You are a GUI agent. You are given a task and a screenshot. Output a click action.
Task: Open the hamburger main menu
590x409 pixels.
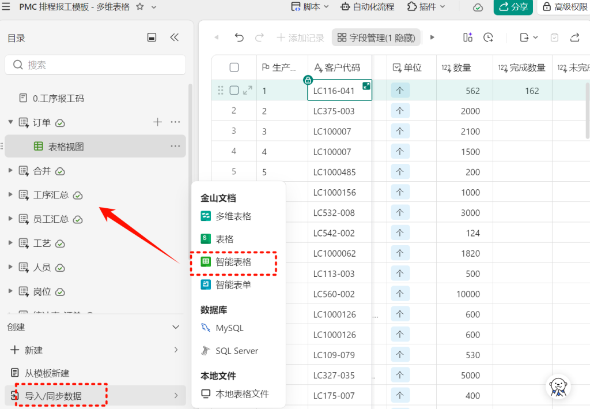tap(6, 7)
